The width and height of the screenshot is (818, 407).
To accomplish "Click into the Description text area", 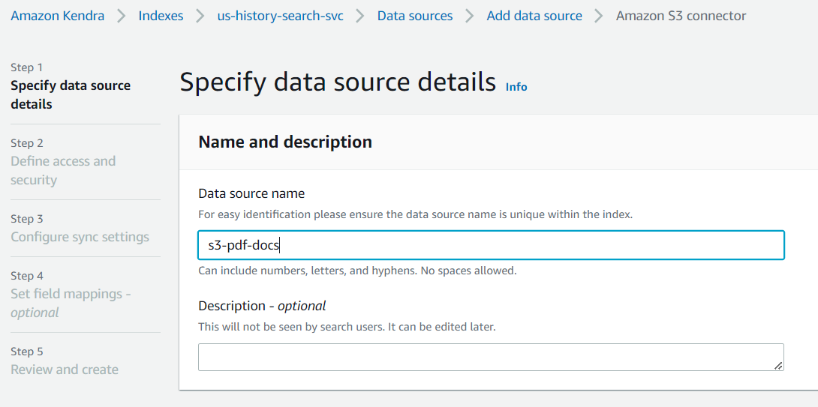I will pyautogui.click(x=491, y=357).
